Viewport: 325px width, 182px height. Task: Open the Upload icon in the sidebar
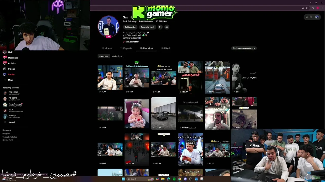4,69
